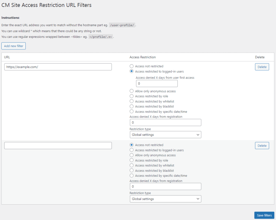Viewport: 276px width, 220px height.
Task: Expand Restriction type dropdown in second filter
Action: click(x=165, y=199)
